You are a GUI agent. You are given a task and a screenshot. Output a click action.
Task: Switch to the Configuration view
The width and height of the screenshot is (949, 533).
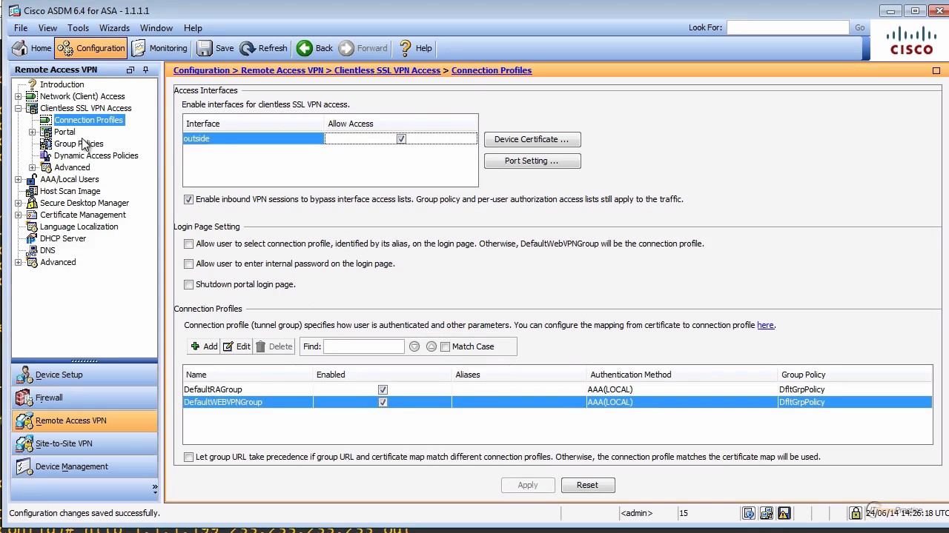(x=91, y=48)
